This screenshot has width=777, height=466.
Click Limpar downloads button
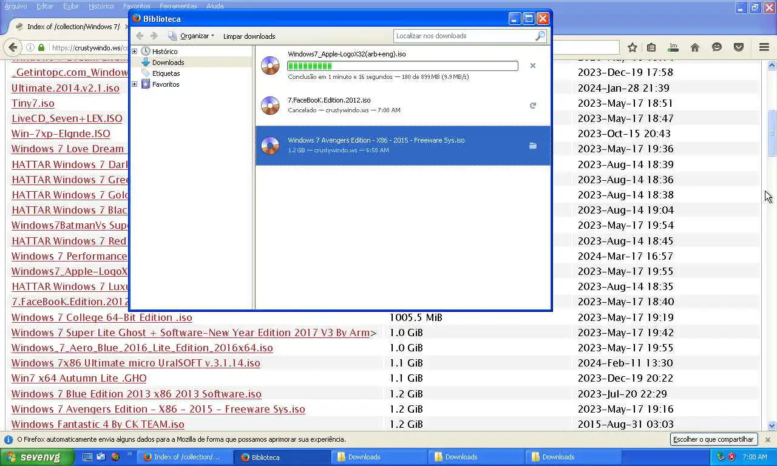click(x=249, y=36)
